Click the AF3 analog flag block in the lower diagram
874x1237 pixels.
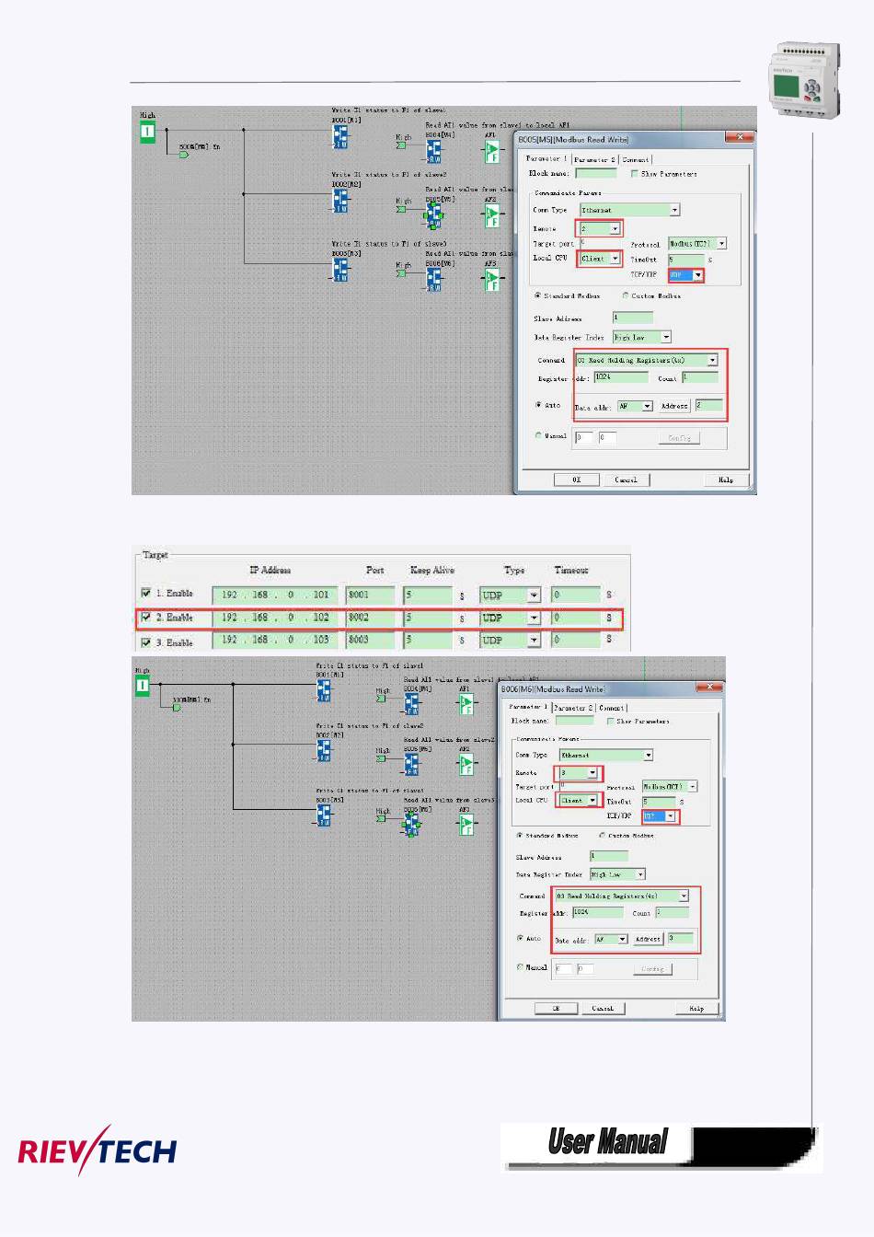pos(466,824)
